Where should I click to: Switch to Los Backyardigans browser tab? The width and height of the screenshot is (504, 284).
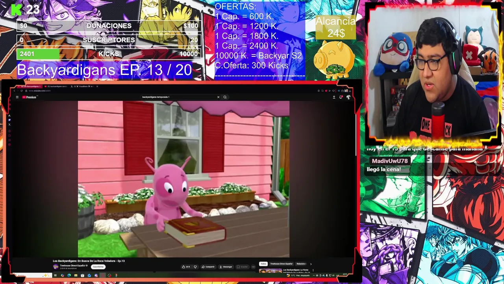click(29, 86)
